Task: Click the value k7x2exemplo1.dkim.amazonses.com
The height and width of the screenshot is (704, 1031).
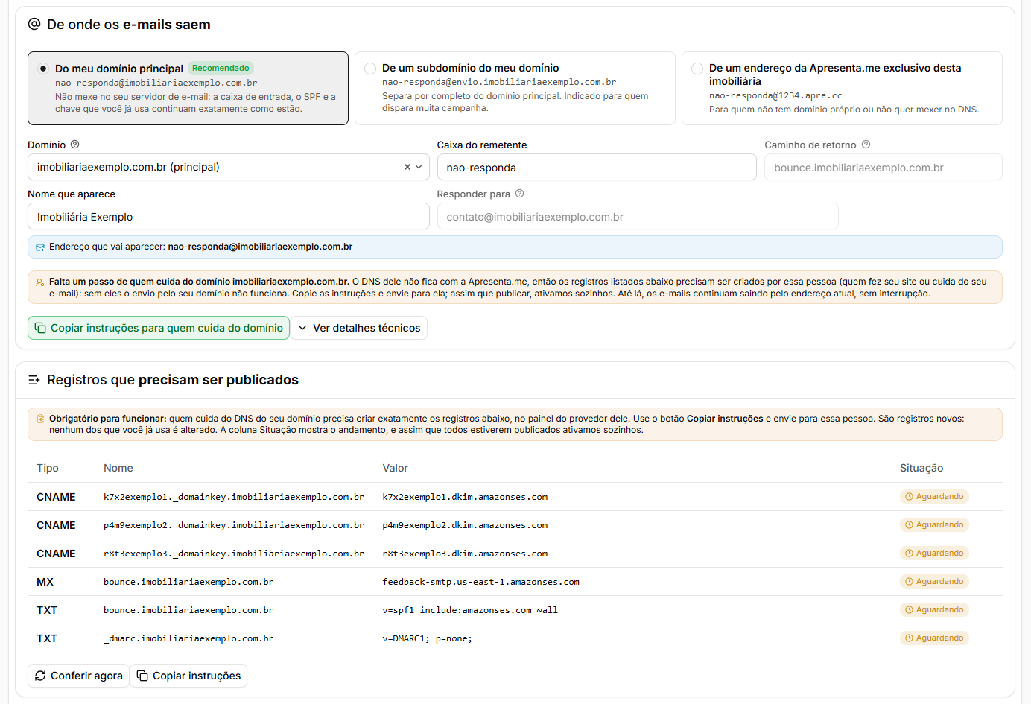Action: pyautogui.click(x=465, y=497)
